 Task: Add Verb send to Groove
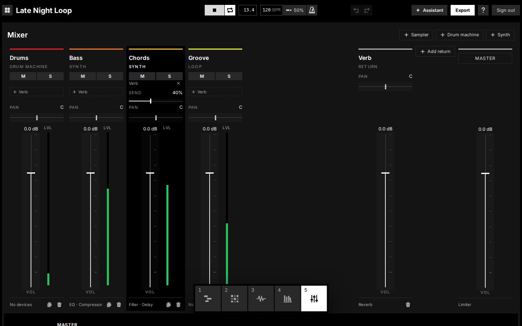click(215, 92)
